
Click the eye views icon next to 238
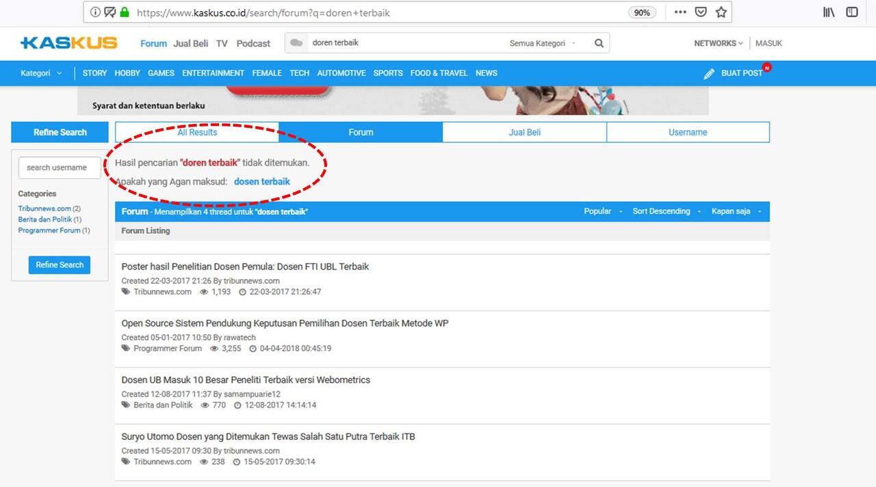pos(204,462)
